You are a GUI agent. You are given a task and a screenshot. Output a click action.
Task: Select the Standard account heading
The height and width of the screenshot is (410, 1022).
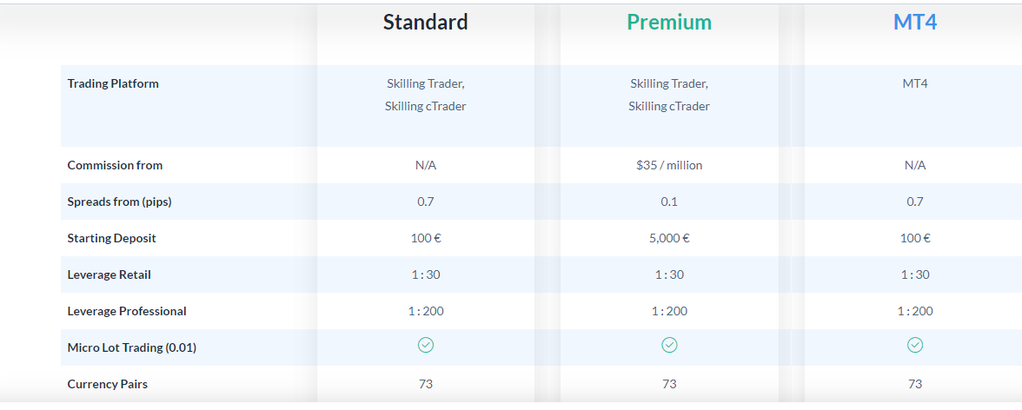click(426, 23)
